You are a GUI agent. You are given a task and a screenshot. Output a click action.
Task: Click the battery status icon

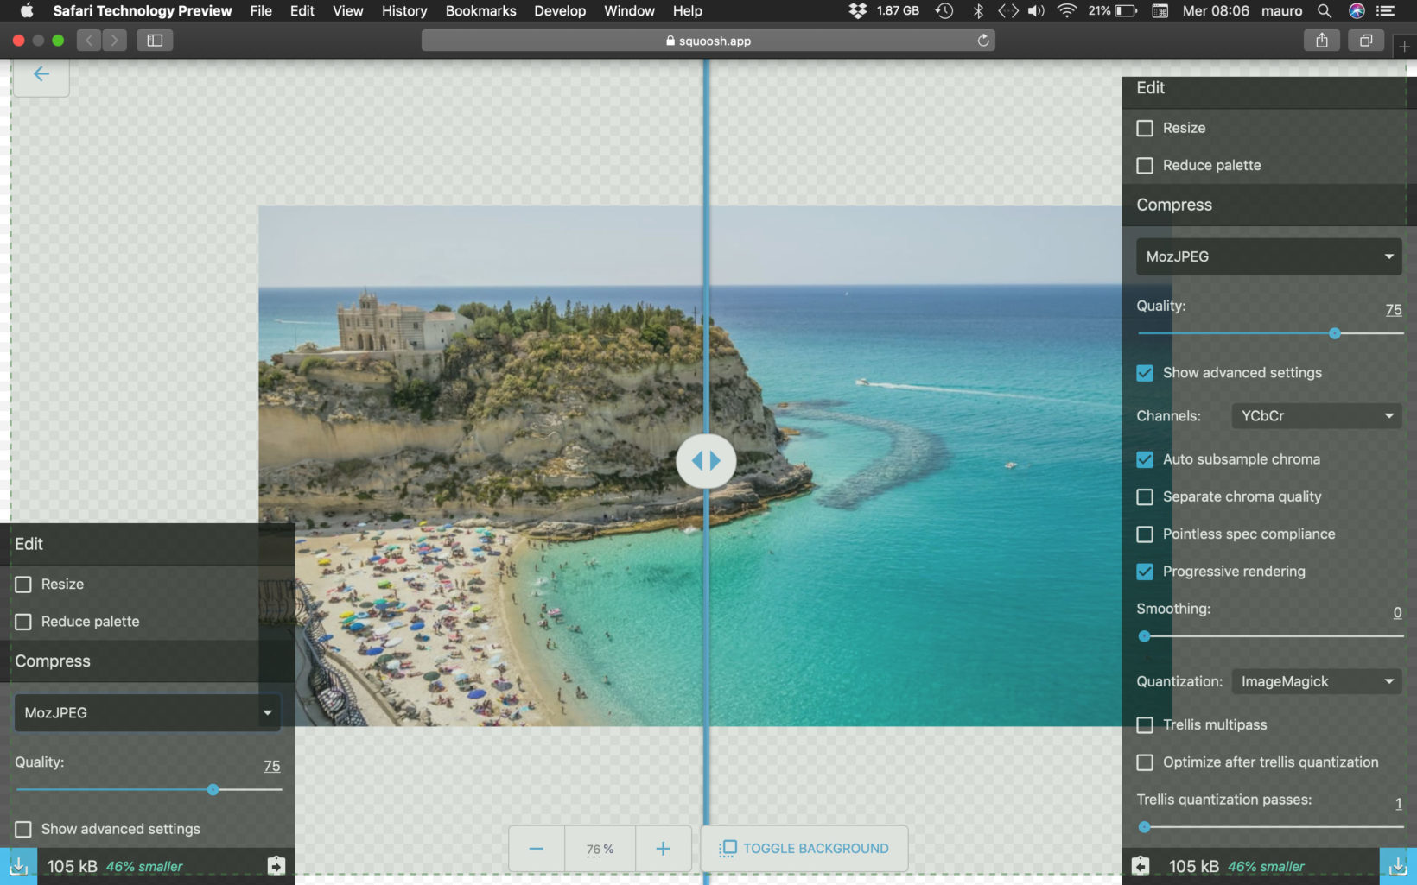(1125, 11)
